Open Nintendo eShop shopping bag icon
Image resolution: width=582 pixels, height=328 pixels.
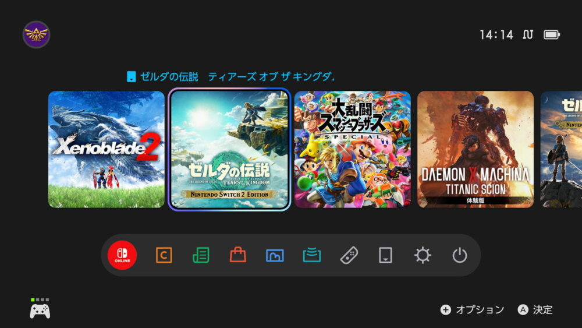[x=238, y=255]
